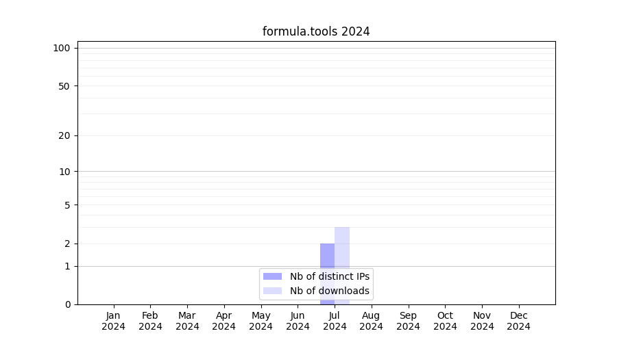Click the Mar 2024 x-axis label
The image size is (617, 342).
[187, 321]
